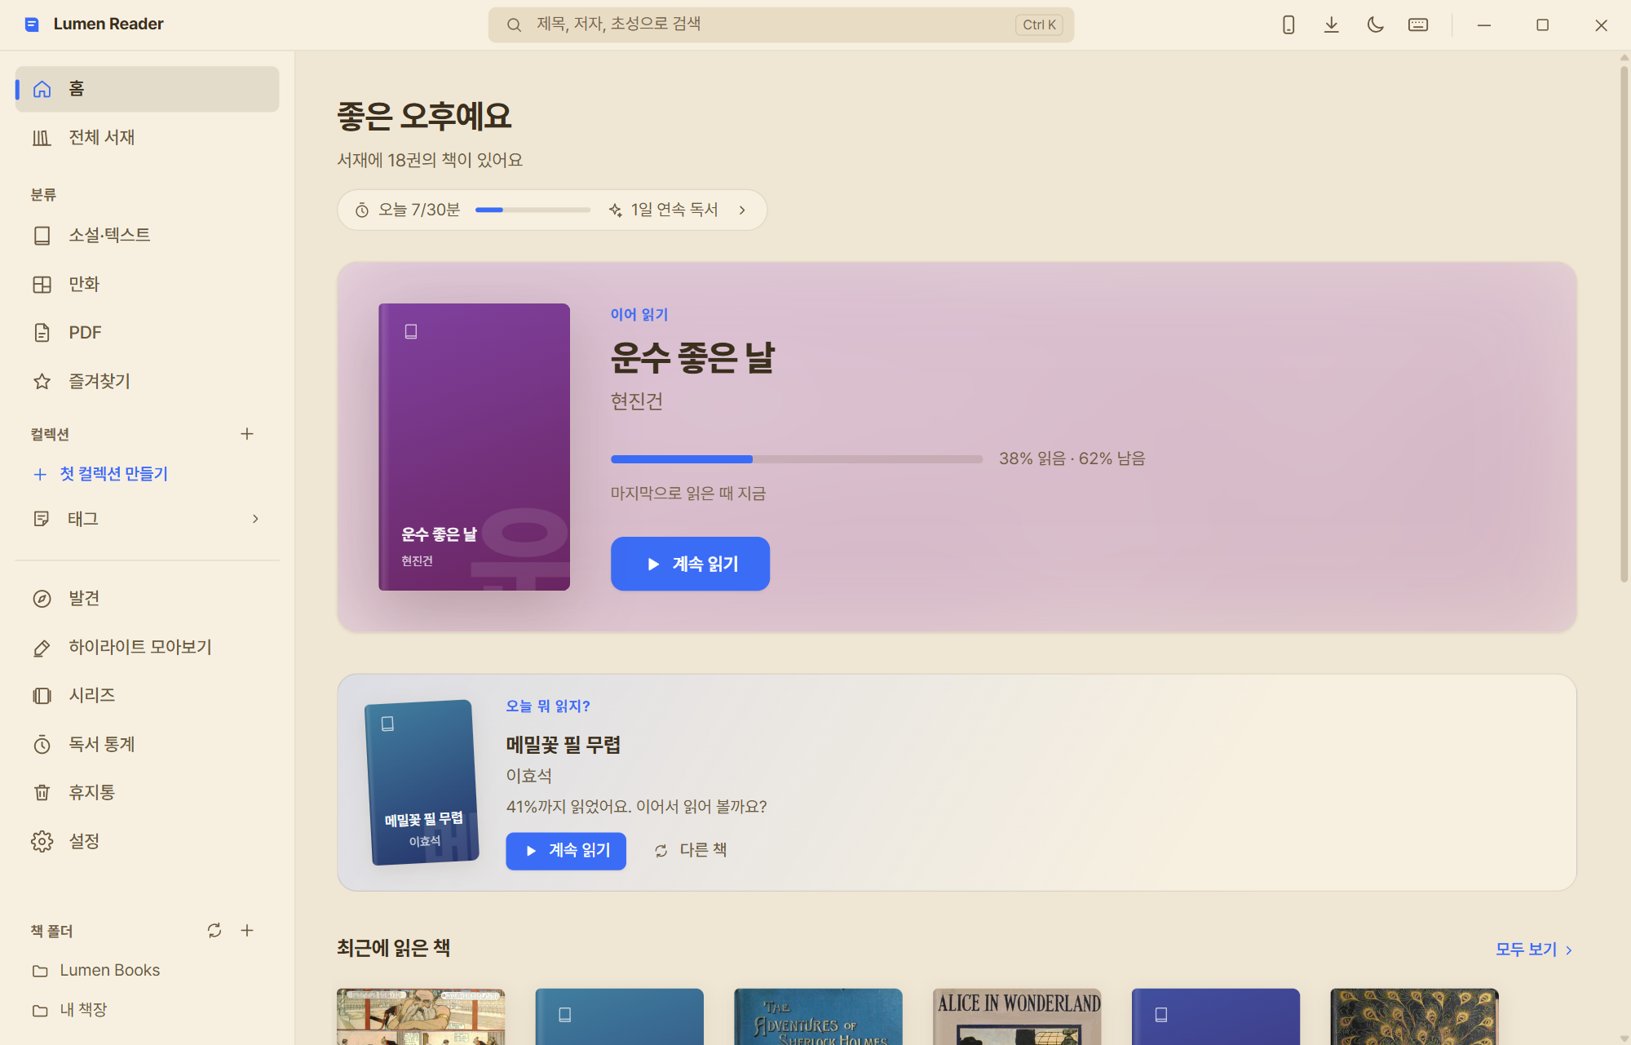Add a new collection with plus icon
Image resolution: width=1631 pixels, height=1045 pixels.
coord(247,434)
